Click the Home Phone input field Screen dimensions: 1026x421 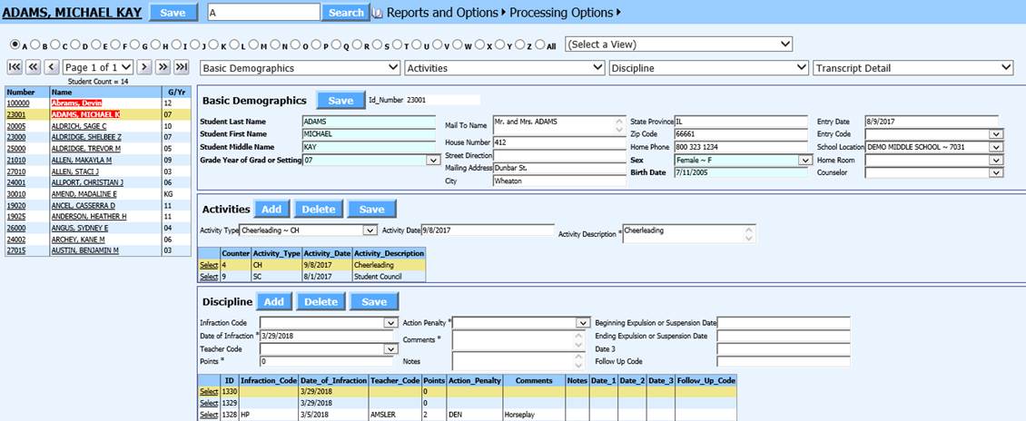pyautogui.click(x=738, y=147)
